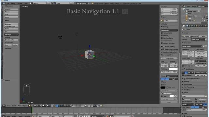Click the Stop Display button
The width and height of the screenshot is (209, 117).
pos(169,58)
